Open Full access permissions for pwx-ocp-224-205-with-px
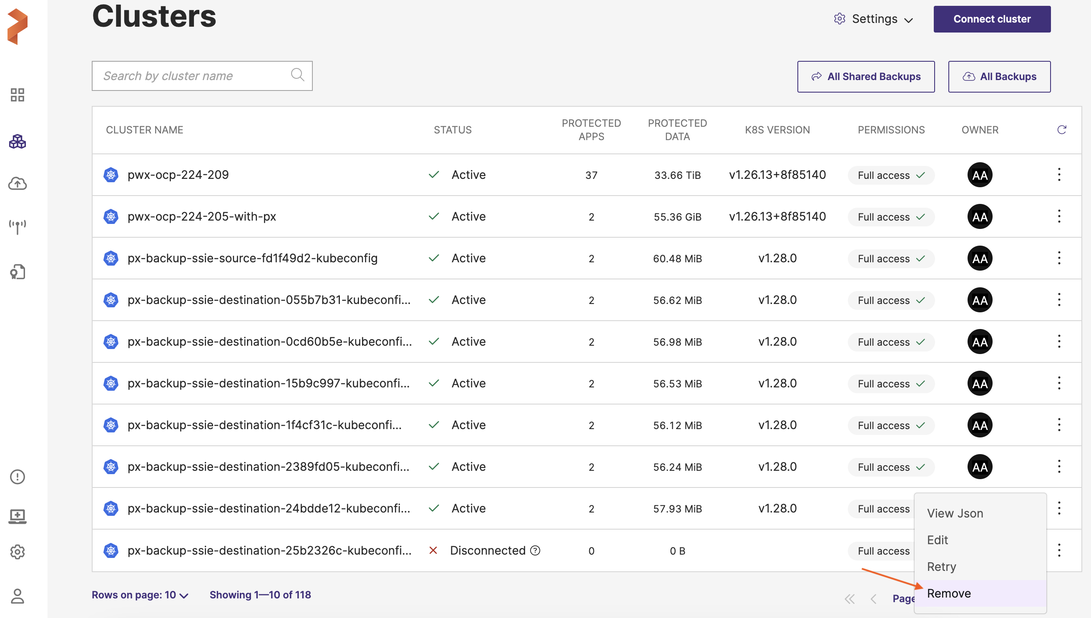Screen dimensions: 1091x618 pyautogui.click(x=891, y=217)
